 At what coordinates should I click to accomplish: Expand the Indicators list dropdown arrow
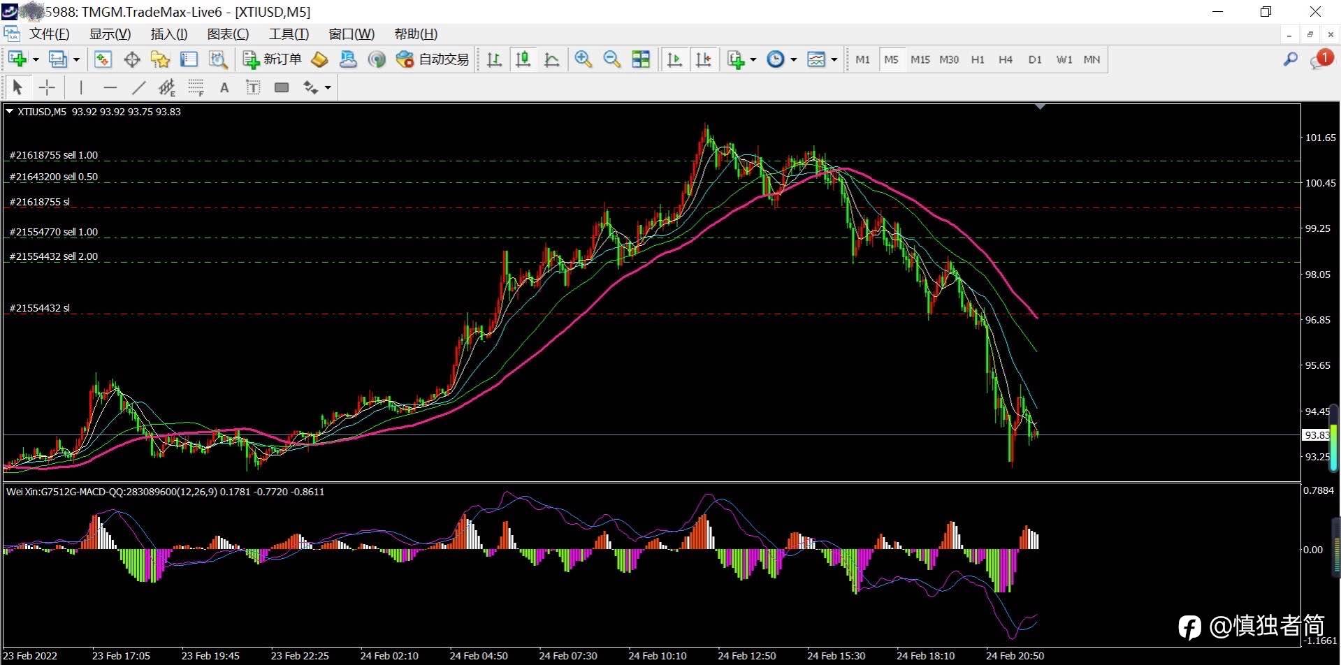coord(753,60)
